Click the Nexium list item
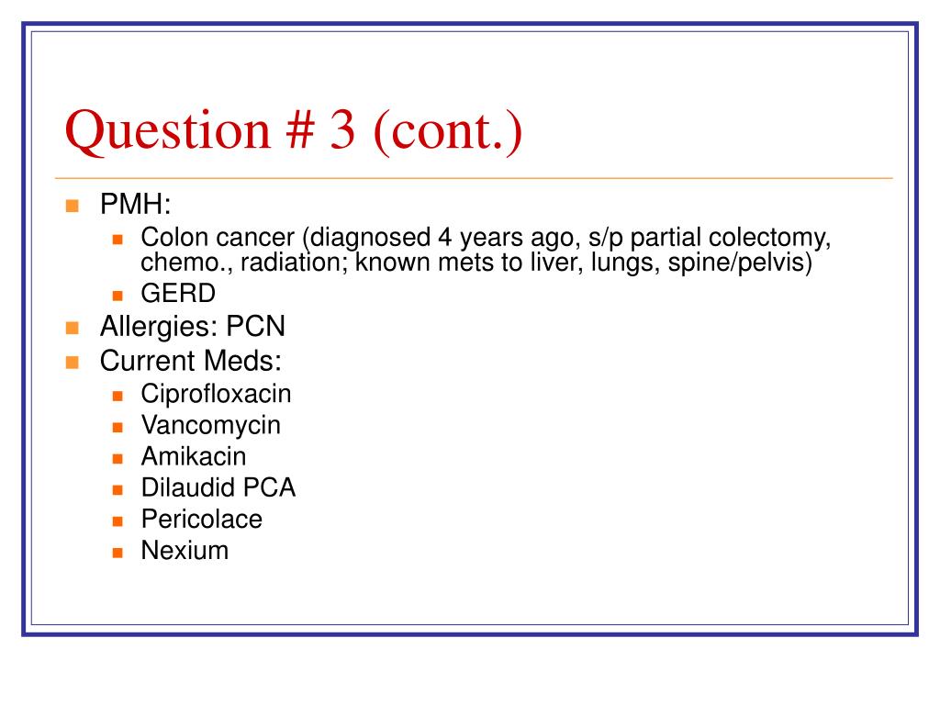Viewport: 940px width, 705px height. 185,551
